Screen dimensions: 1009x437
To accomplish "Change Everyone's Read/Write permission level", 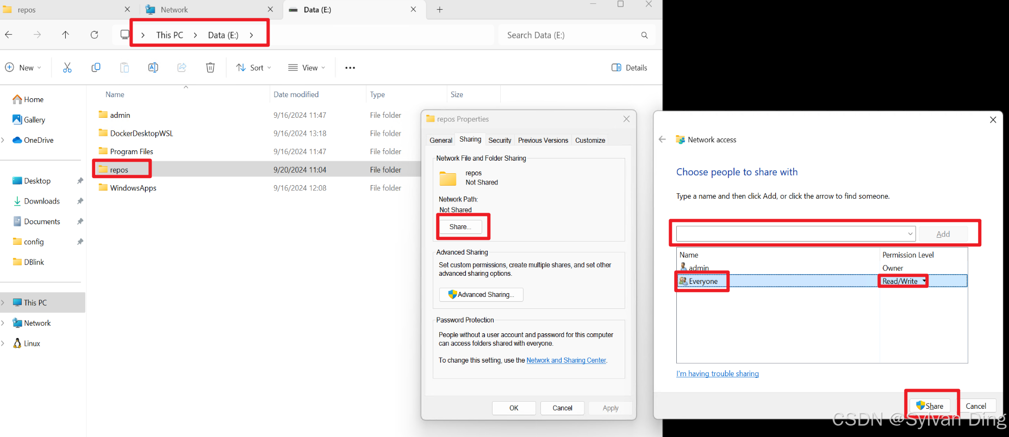I will pyautogui.click(x=904, y=281).
